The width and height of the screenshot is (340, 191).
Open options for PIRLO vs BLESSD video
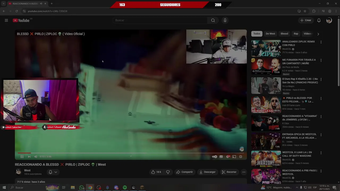(x=321, y=98)
